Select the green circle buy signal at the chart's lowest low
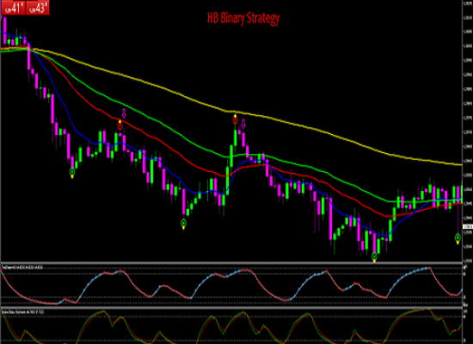 [x=374, y=256]
